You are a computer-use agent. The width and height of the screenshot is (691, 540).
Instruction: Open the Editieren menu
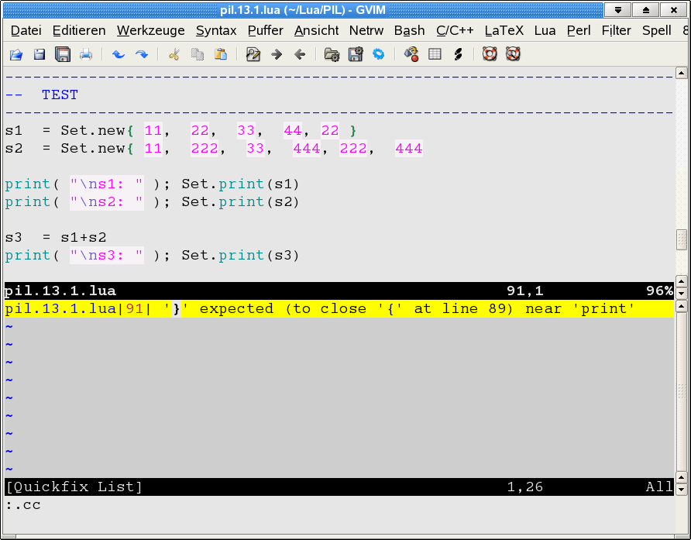(79, 30)
